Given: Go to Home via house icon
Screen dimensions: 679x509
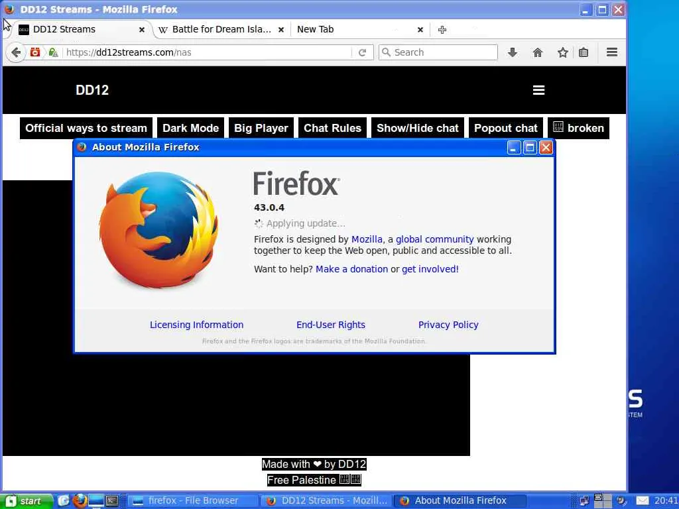Looking at the screenshot, I should [537, 52].
